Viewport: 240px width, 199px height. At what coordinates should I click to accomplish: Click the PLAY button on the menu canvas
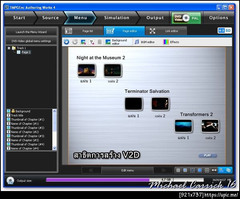pos(208,156)
